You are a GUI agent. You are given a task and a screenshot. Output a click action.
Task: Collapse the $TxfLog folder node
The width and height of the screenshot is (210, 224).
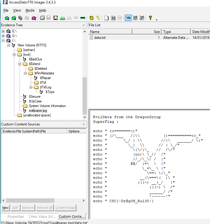(31, 87)
